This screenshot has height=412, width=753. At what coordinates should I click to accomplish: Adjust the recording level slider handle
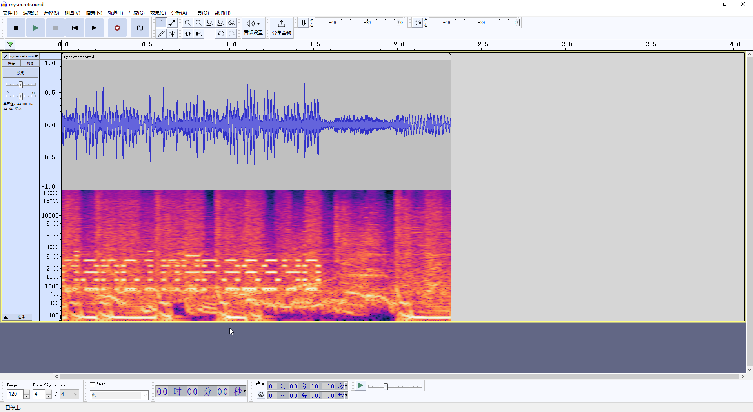pos(399,23)
